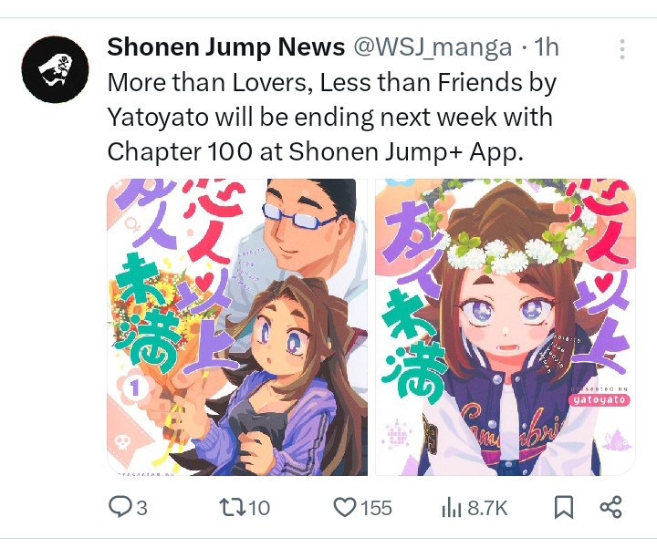
Task: Click the 8.7K views count
Action: pyautogui.click(x=487, y=508)
